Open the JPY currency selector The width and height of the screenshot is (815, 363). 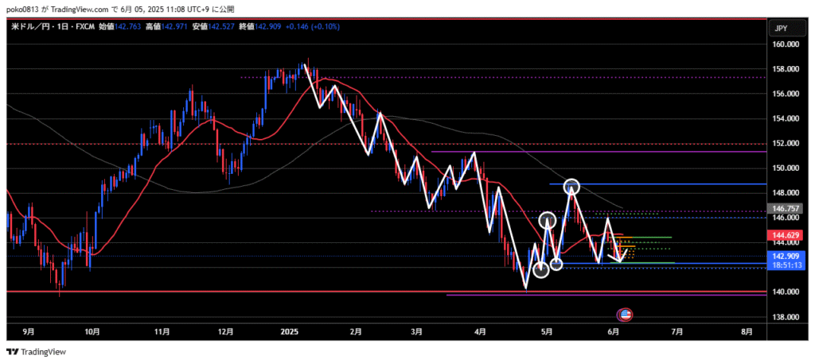pos(781,29)
